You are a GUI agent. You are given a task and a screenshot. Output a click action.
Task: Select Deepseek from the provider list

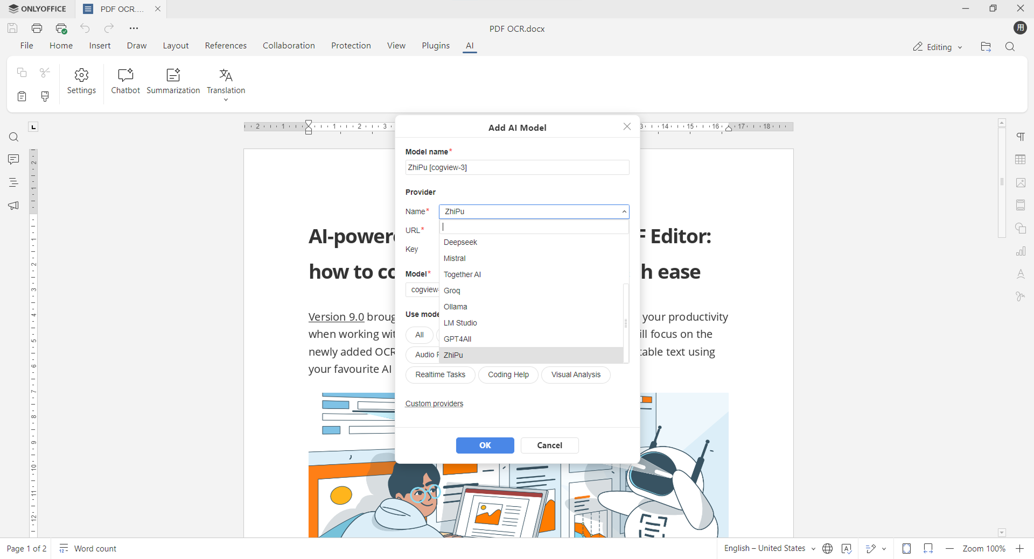pyautogui.click(x=531, y=242)
